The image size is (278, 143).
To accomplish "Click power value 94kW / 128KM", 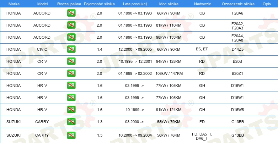I will point(169,61).
